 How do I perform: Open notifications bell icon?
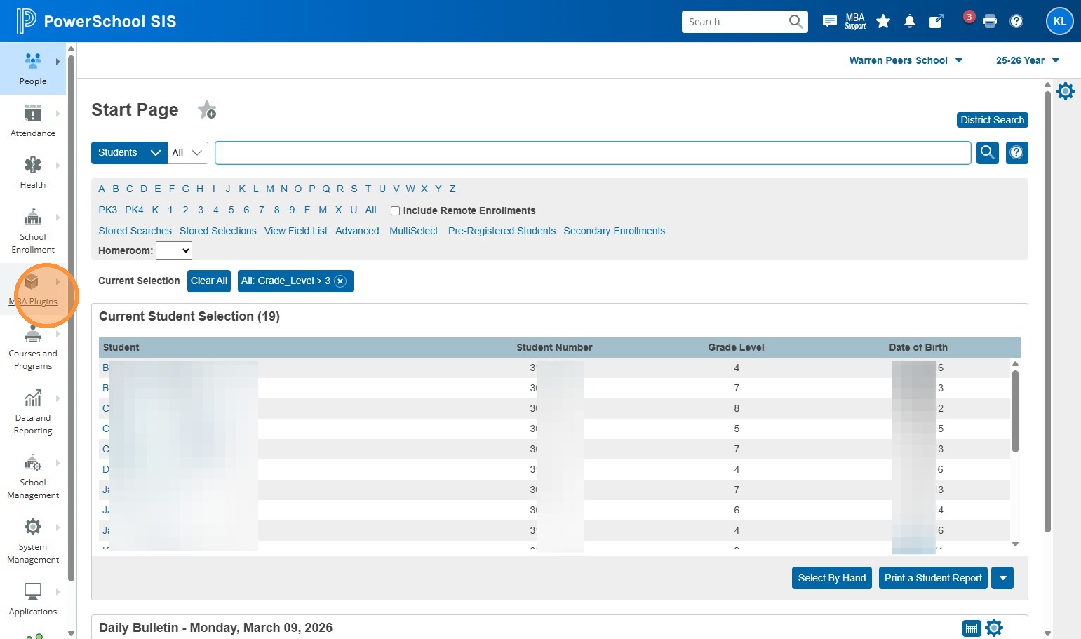pos(910,21)
